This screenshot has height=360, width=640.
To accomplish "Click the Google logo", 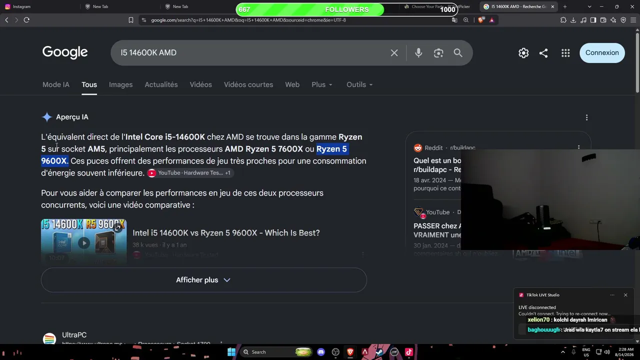I will pos(65,52).
